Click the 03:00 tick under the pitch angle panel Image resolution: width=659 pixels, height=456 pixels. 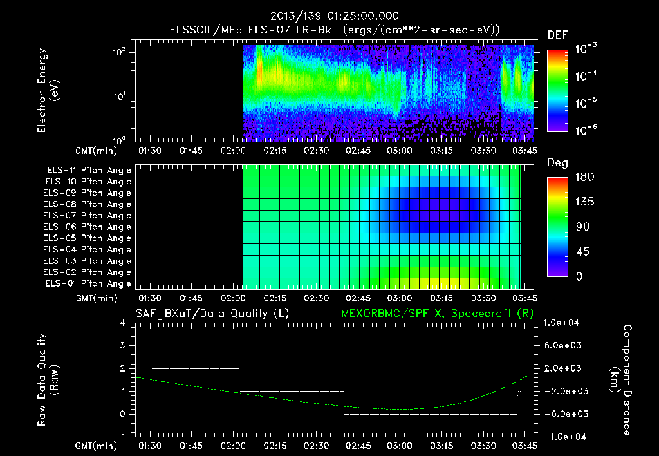tap(400, 298)
